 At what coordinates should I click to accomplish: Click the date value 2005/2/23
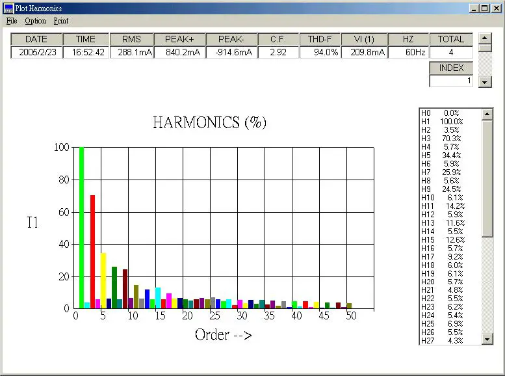[36, 52]
